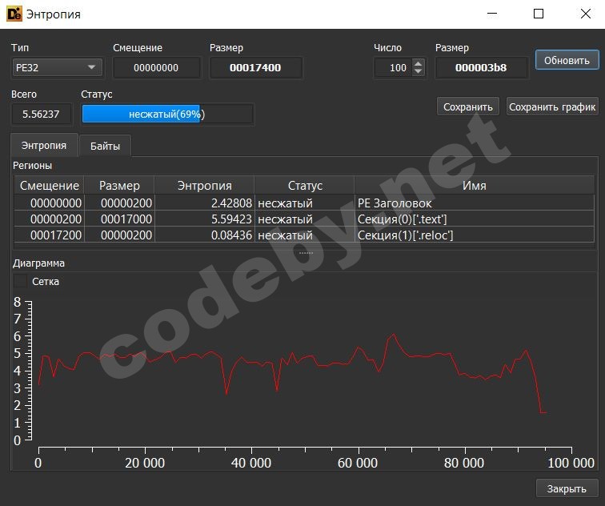This screenshot has width=605, height=506.
Task: Click the Сохранить button
Action: (x=468, y=106)
